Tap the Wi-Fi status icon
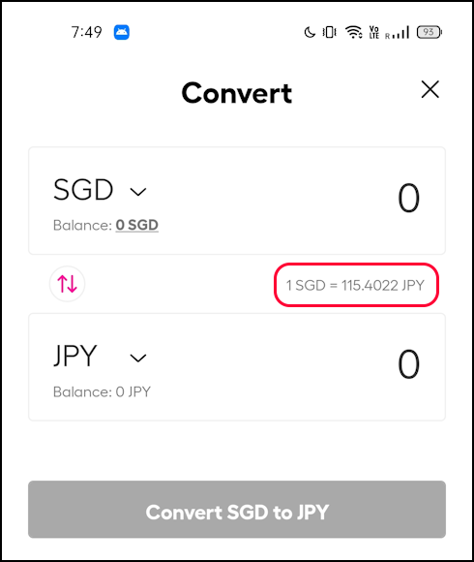 pos(353,32)
